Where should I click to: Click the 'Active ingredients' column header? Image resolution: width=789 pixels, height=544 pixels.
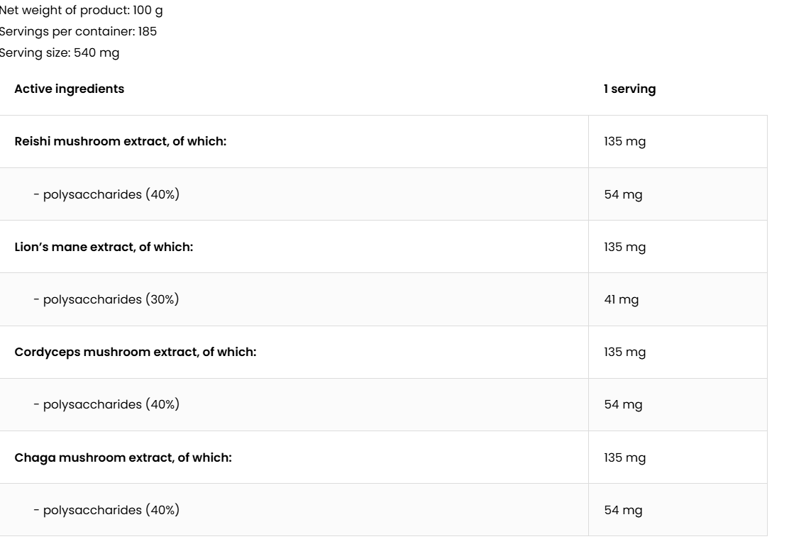tap(69, 89)
